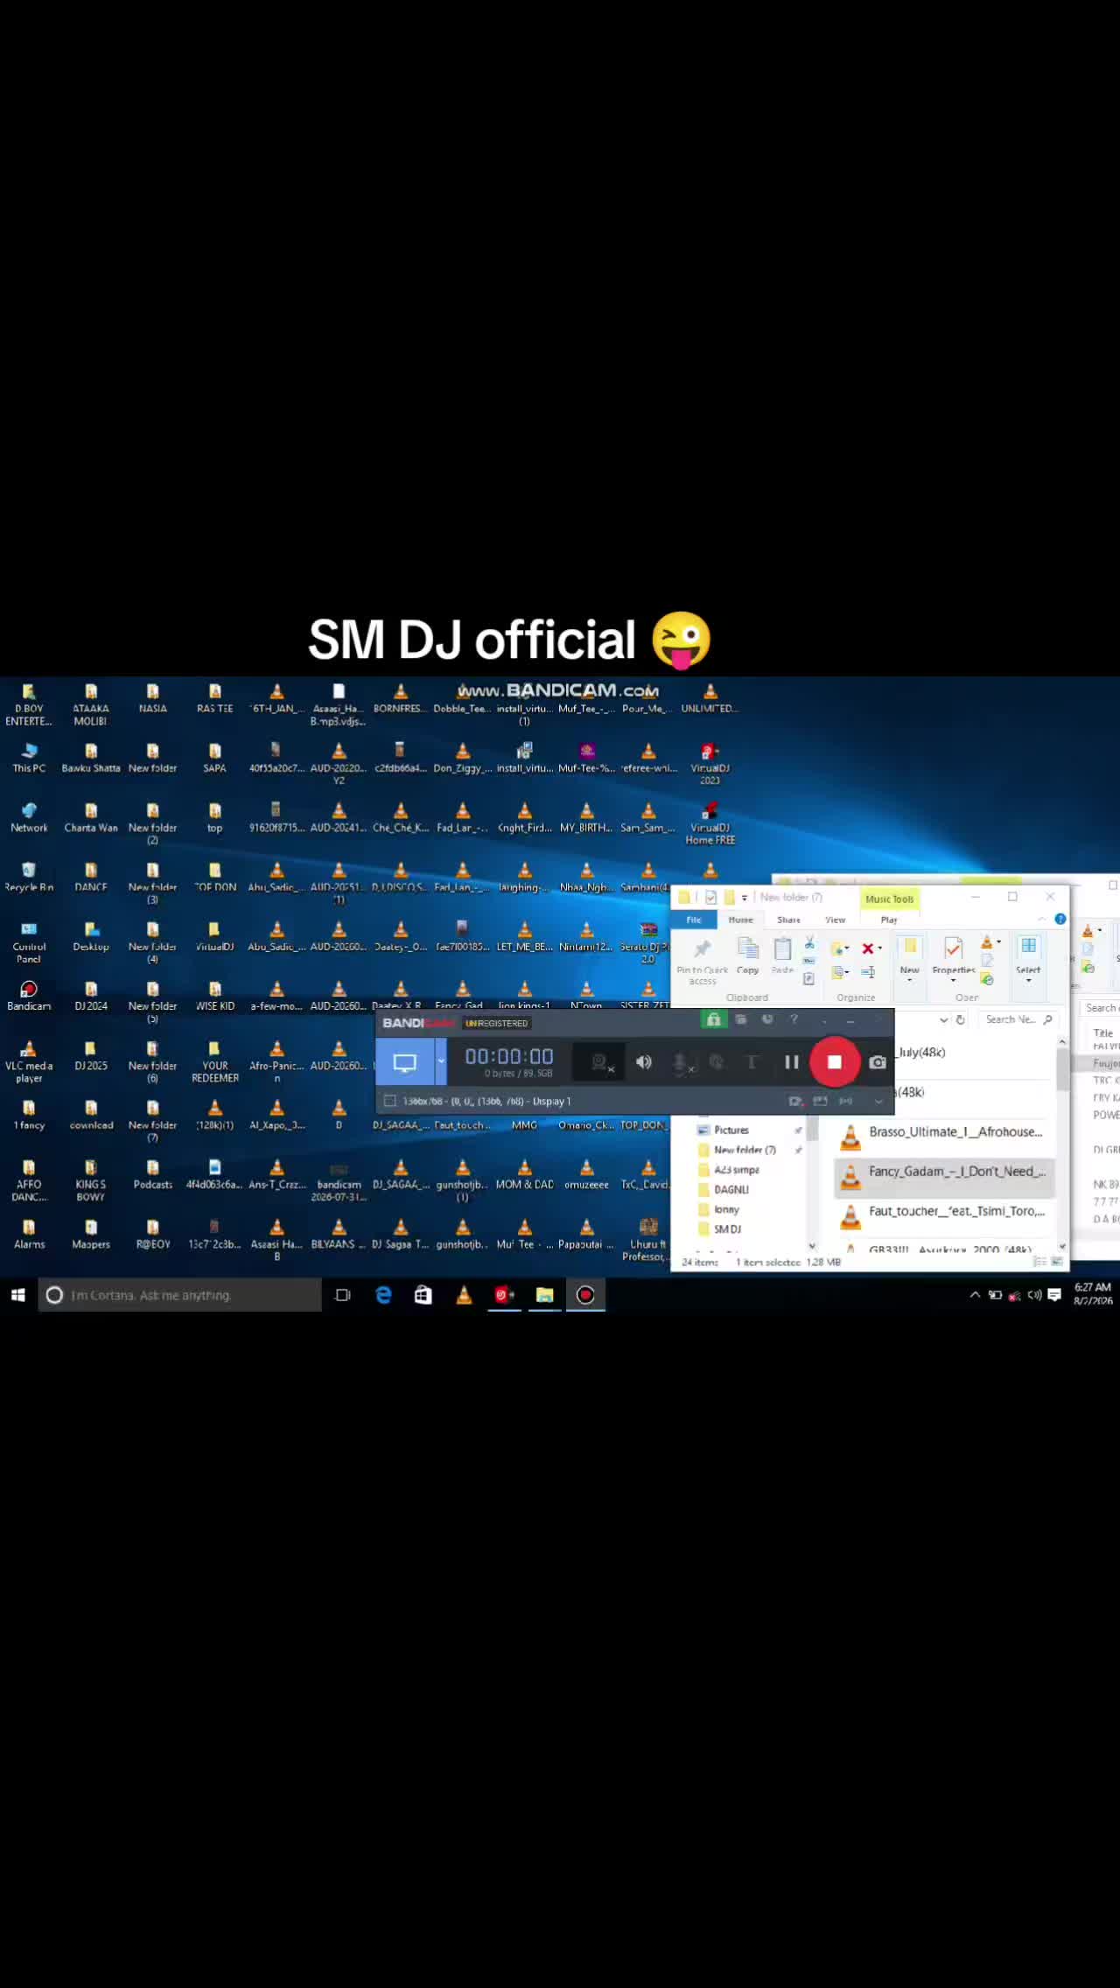Toggle the text overlay T icon in Bandicam

click(x=751, y=1062)
